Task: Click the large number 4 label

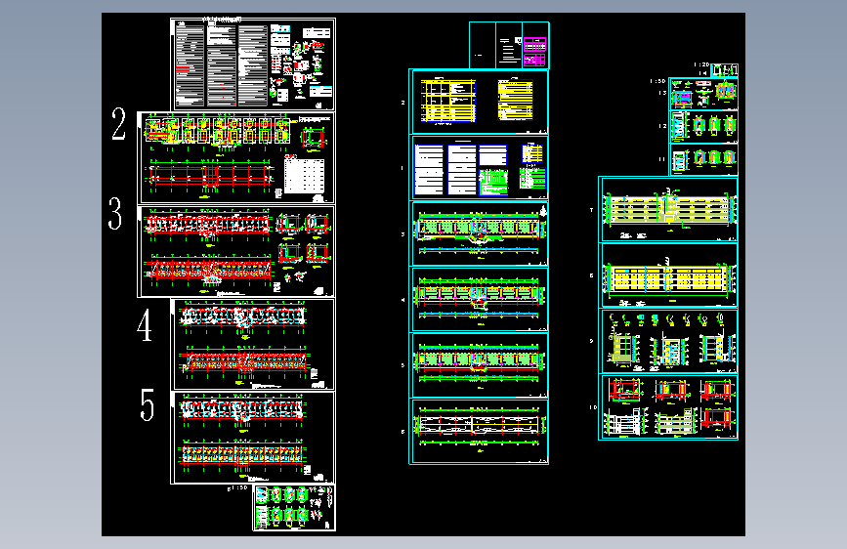Action: 145,325
